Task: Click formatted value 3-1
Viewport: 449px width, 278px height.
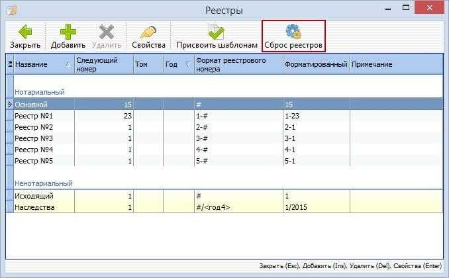Action: [290, 138]
